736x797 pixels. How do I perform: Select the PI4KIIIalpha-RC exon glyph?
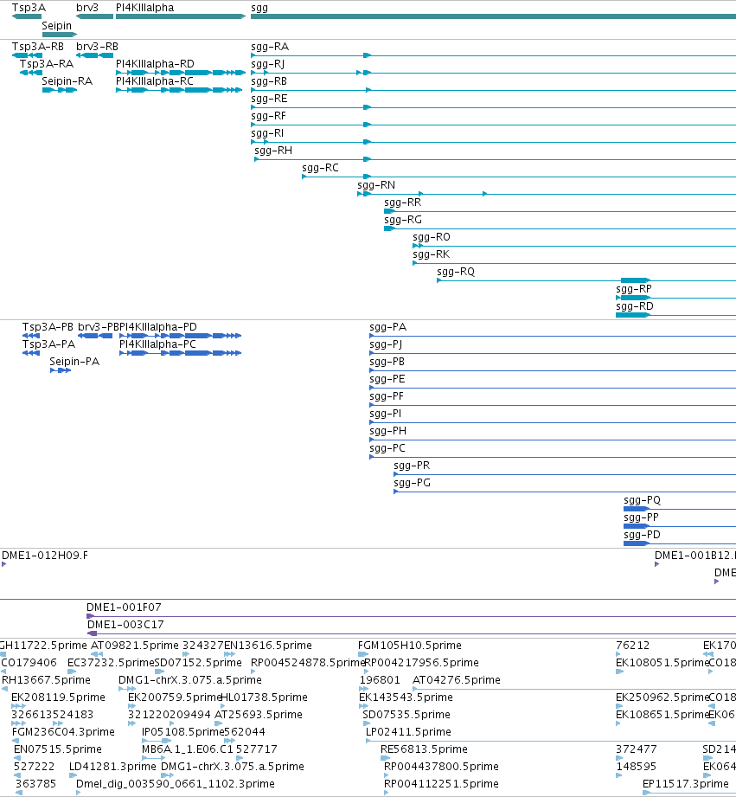[179, 90]
